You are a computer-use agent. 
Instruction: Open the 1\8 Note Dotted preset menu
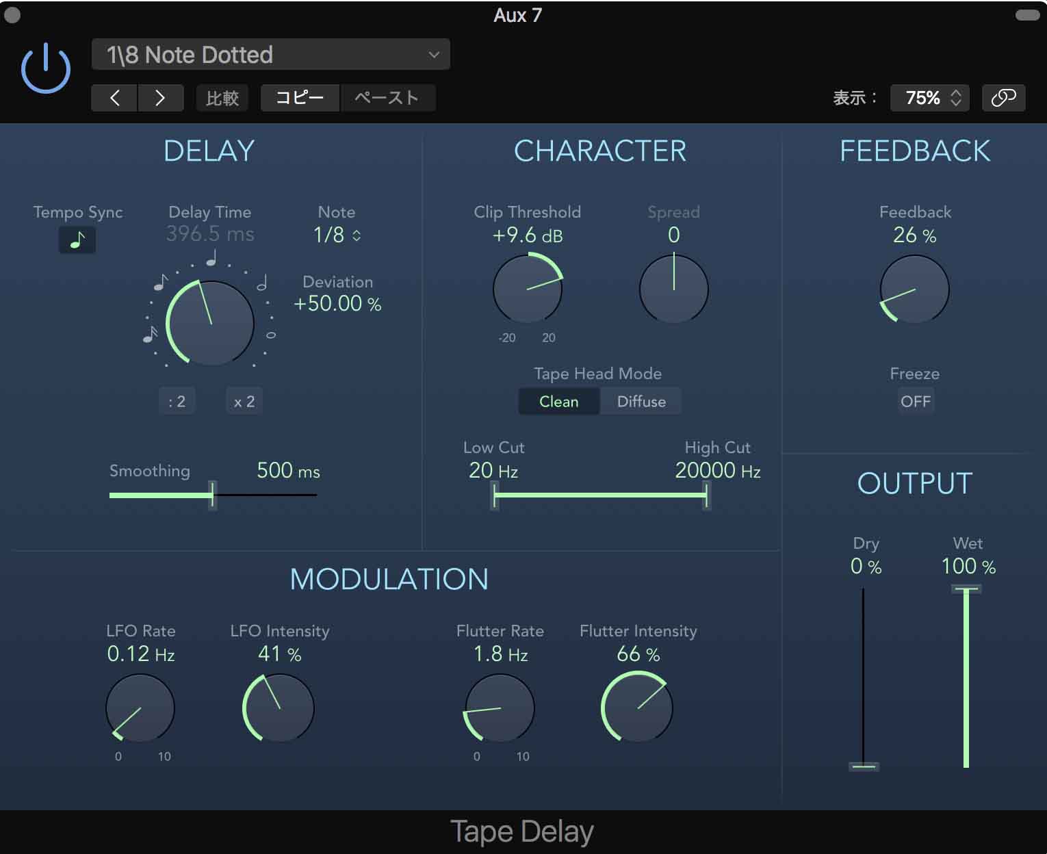[x=270, y=55]
